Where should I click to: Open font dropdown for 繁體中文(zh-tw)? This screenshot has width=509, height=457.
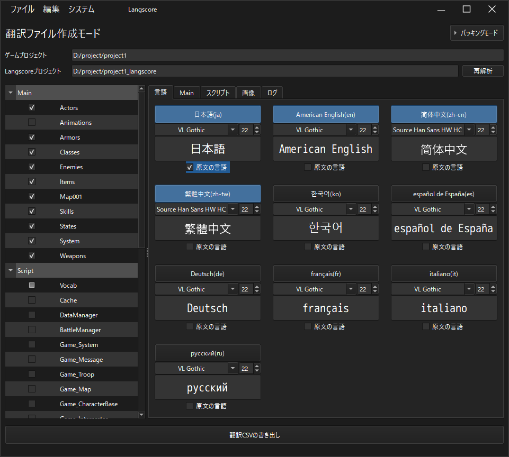coord(233,209)
